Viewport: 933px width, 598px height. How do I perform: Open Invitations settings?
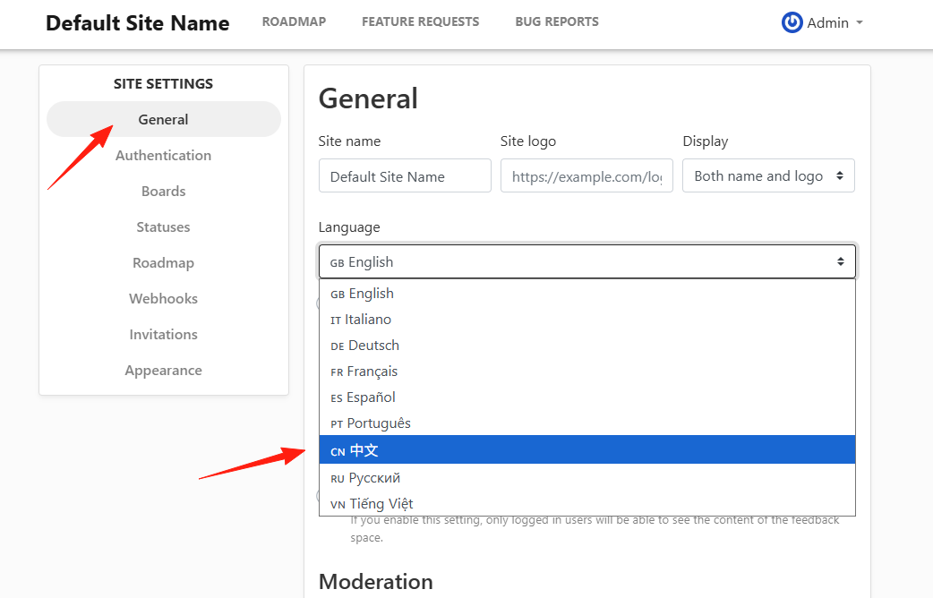pos(164,335)
